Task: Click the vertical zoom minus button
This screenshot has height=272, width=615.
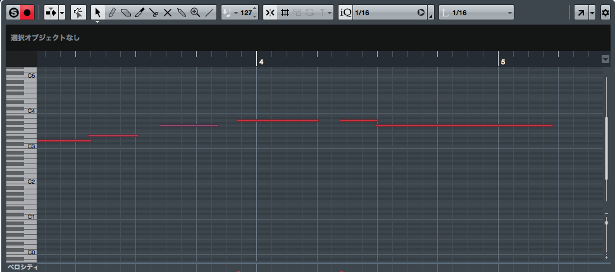Action: coord(606,214)
